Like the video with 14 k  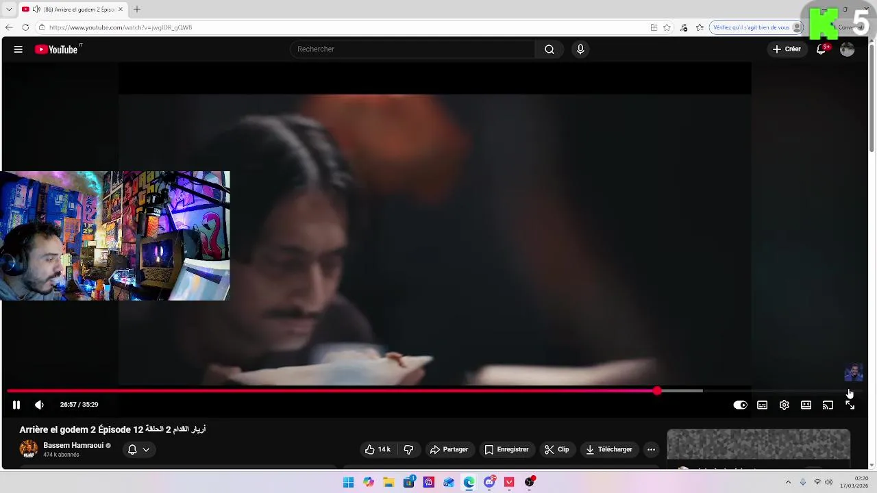click(377, 449)
